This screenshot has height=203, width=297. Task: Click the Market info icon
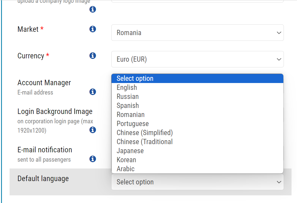pyautogui.click(x=93, y=29)
